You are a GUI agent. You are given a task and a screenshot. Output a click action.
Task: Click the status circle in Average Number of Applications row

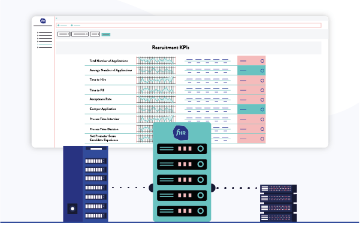click(262, 71)
